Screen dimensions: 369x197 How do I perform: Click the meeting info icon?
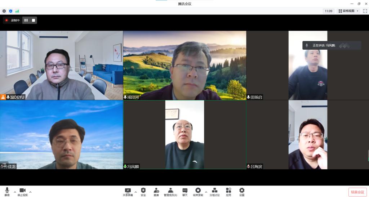(4, 11)
